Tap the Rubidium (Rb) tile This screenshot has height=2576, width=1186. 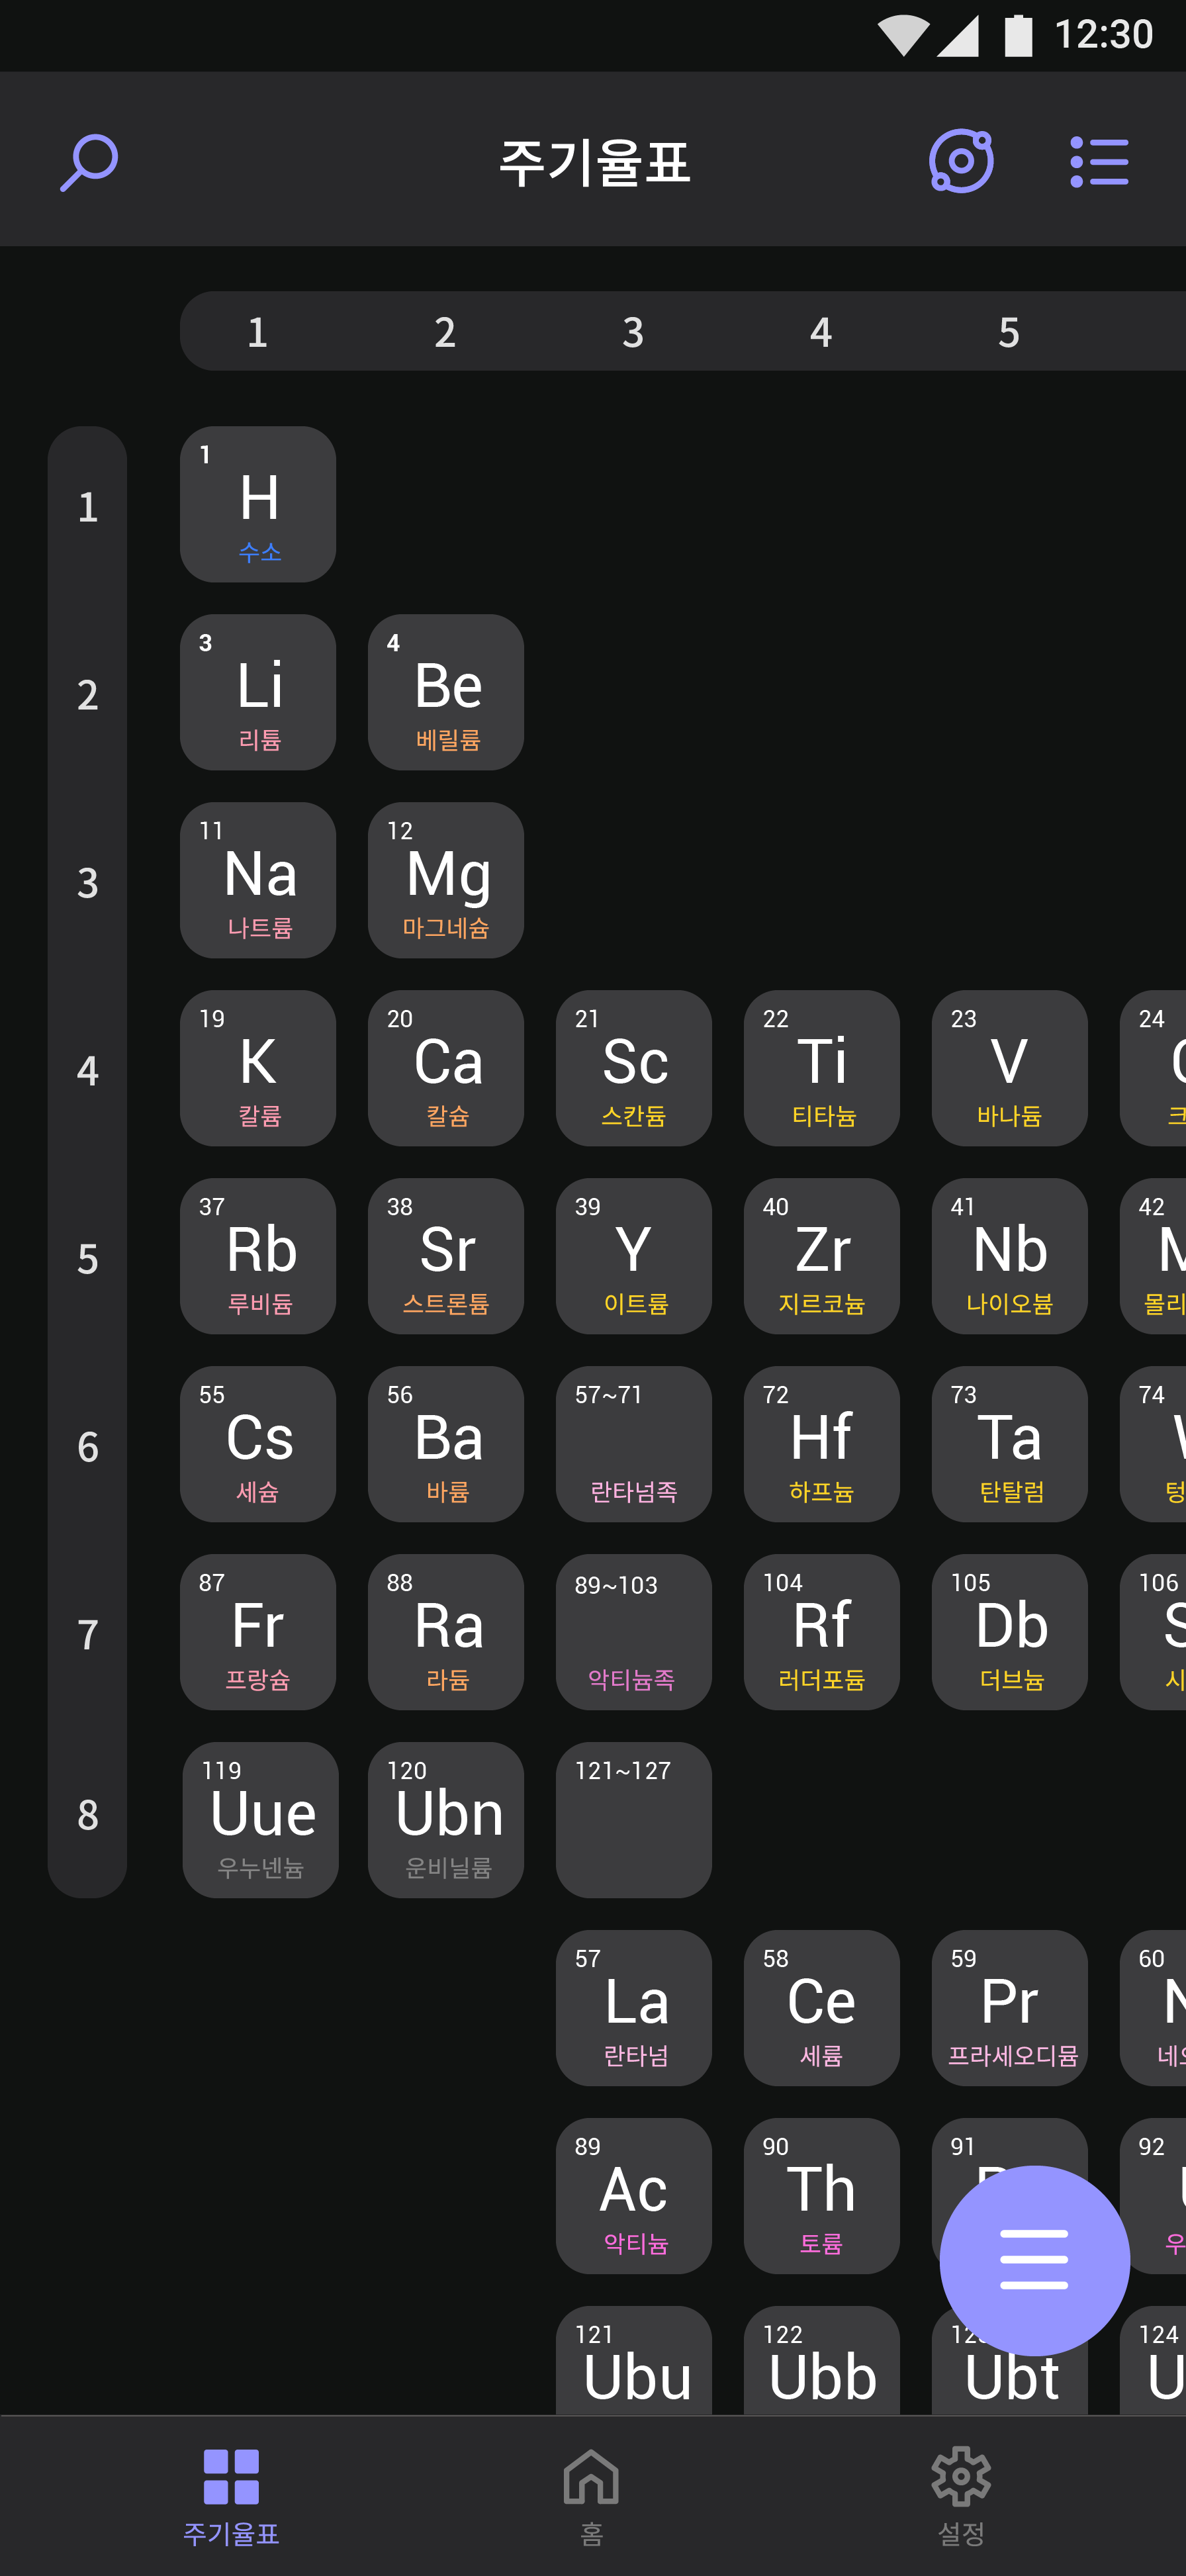258,1256
